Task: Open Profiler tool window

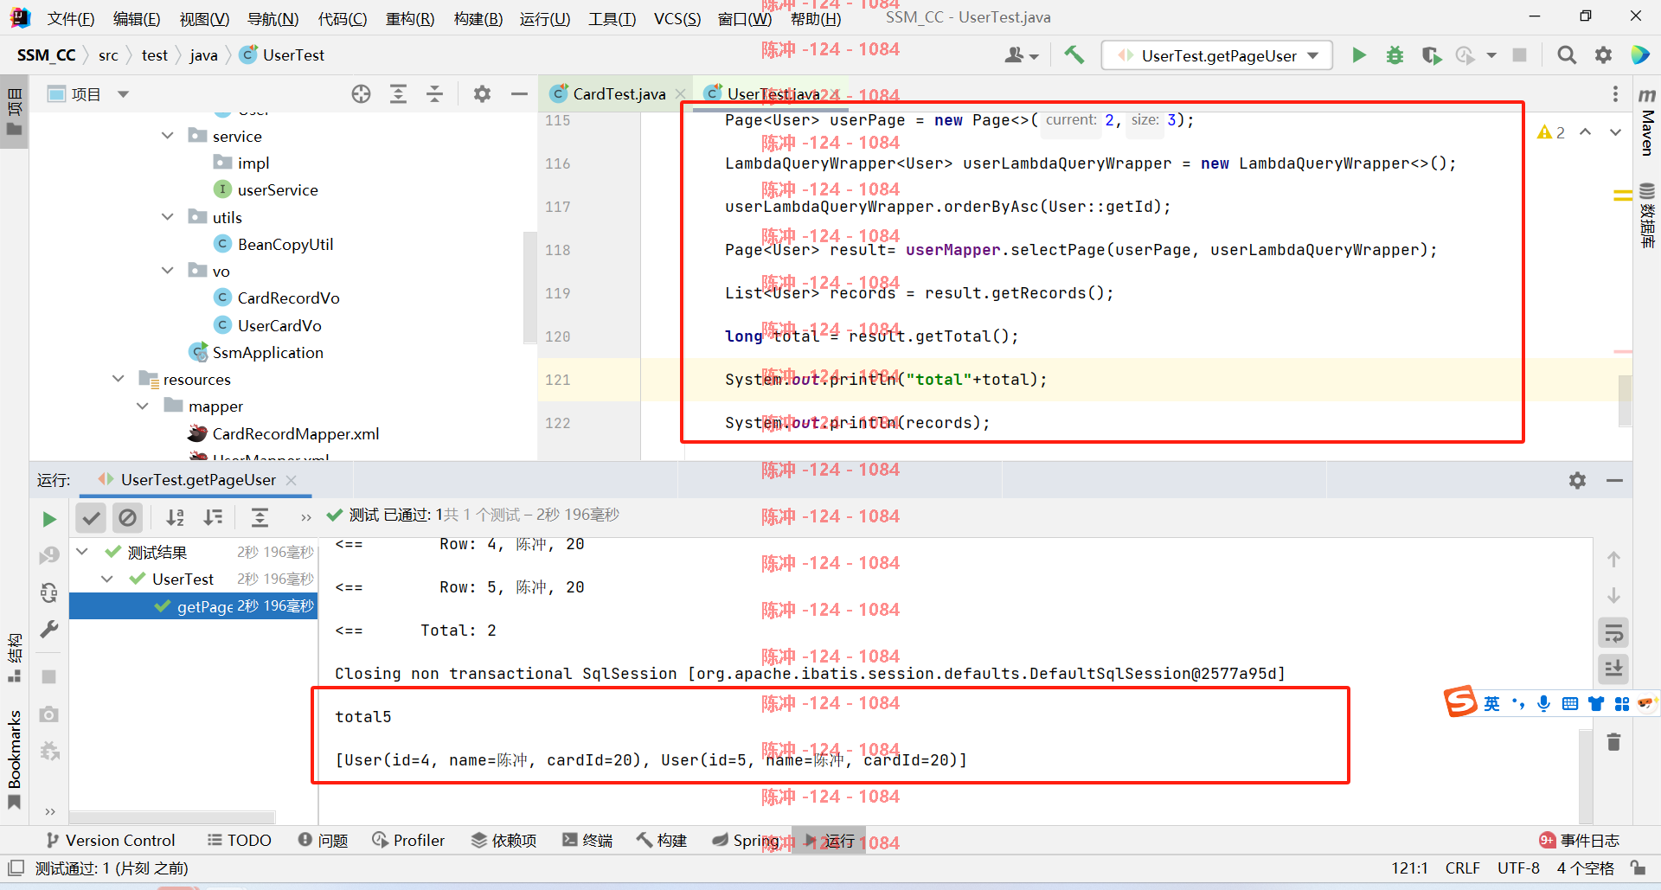Action: (x=408, y=840)
